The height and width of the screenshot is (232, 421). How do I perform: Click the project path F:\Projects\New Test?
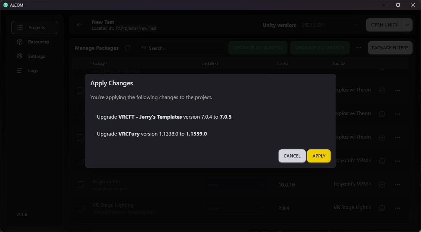(x=136, y=28)
